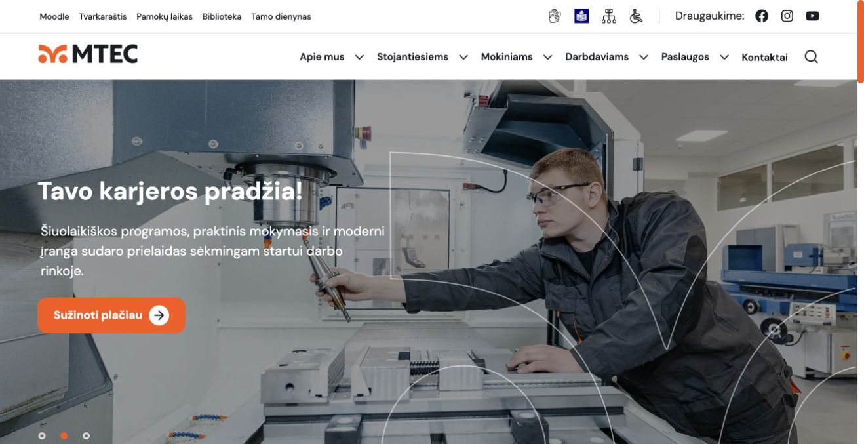Open the Apie mus menu
This screenshot has height=444, width=864.
322,57
